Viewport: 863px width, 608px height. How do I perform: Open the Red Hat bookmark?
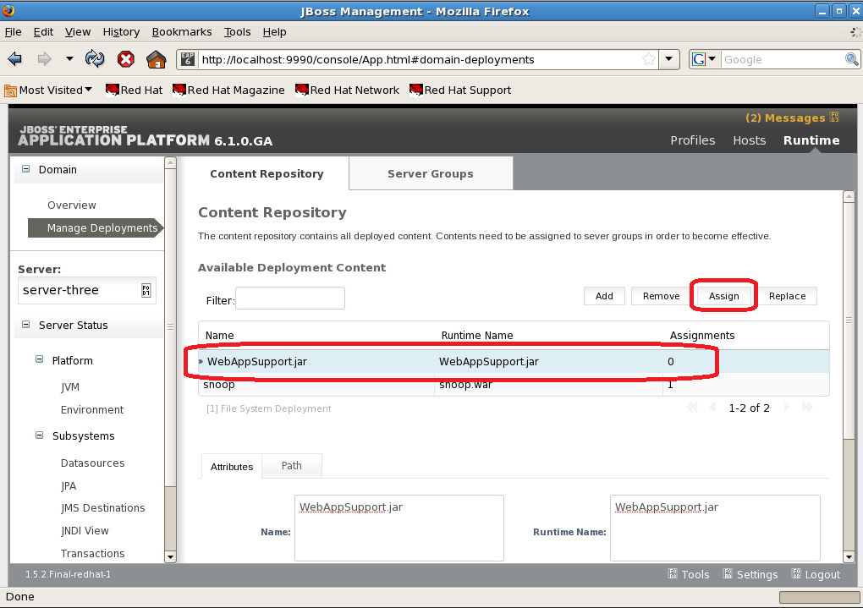tap(135, 90)
